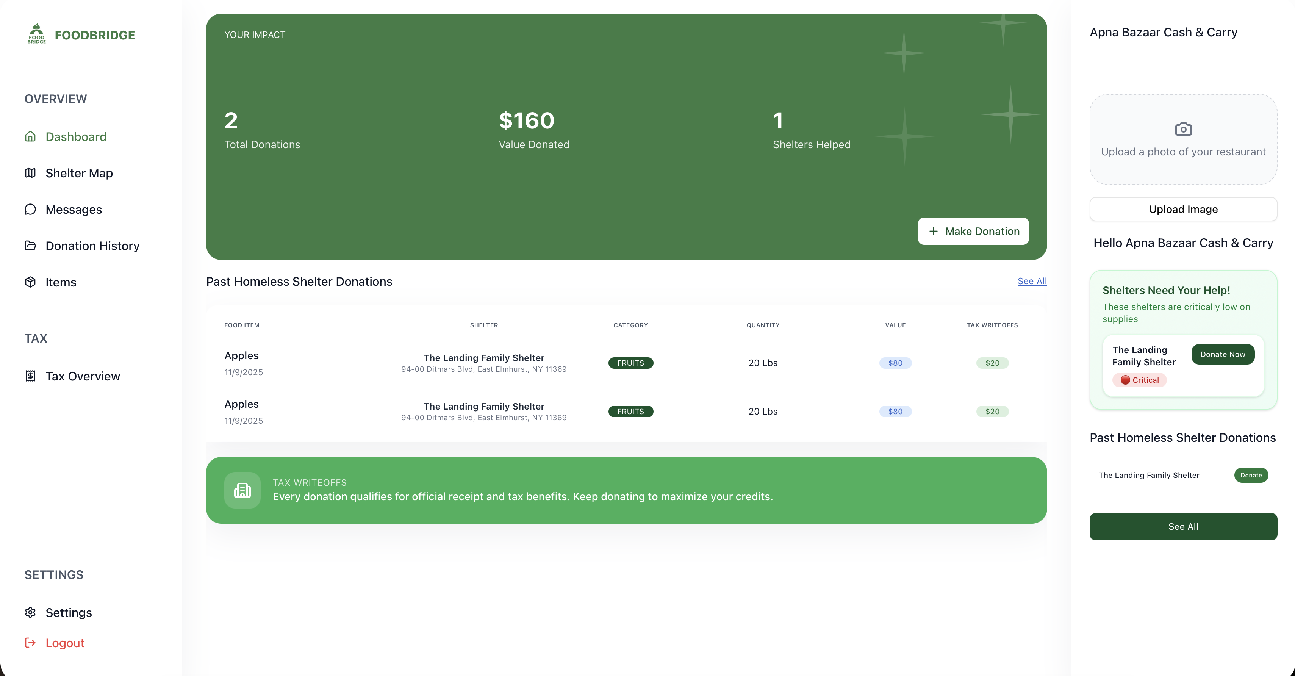Click the Dashboard home icon
The width and height of the screenshot is (1295, 676).
pyautogui.click(x=30, y=136)
